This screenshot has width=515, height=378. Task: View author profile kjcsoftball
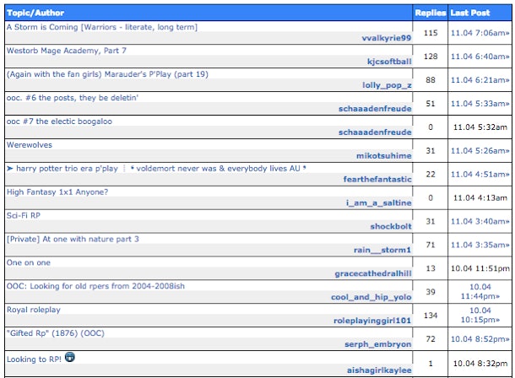(389, 62)
